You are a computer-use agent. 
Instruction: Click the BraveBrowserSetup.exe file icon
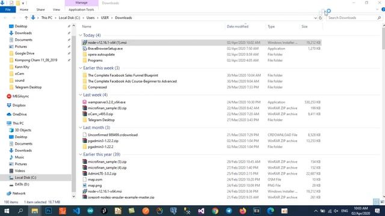pyautogui.click(x=84, y=49)
